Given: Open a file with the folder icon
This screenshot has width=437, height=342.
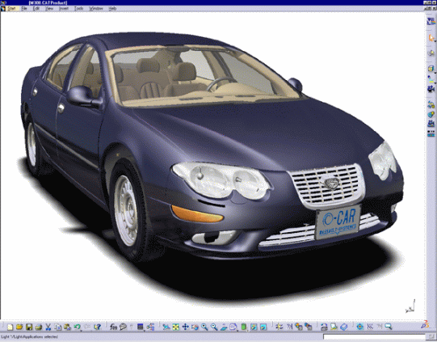Looking at the screenshot, I should [x=19, y=327].
